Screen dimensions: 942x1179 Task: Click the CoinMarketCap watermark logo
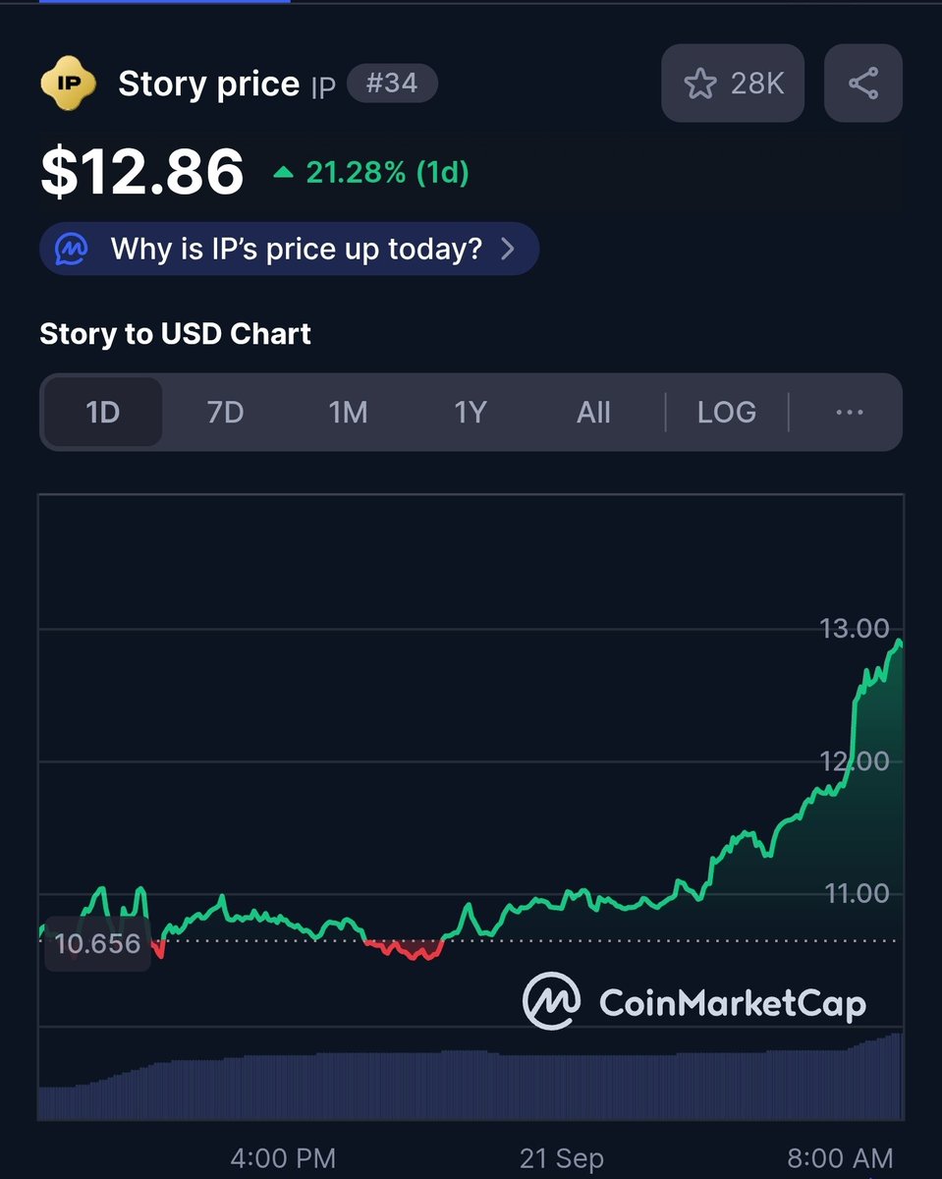tap(693, 1001)
